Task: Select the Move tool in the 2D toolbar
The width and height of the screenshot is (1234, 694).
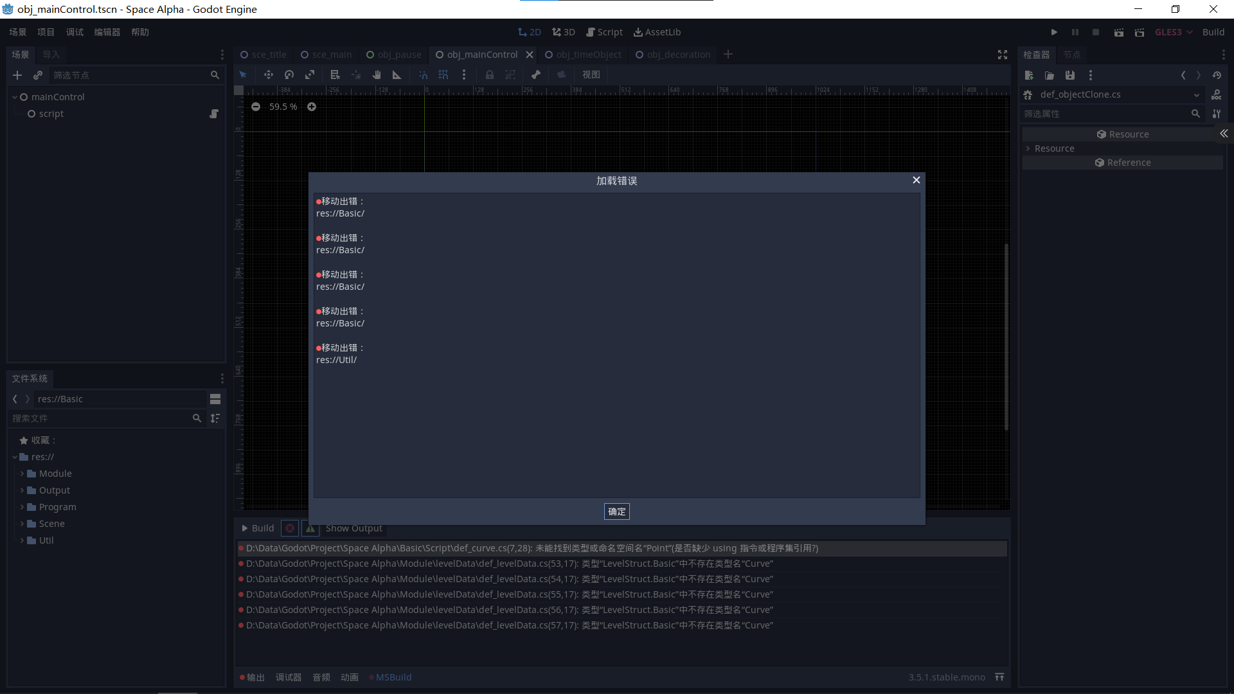Action: (268, 75)
